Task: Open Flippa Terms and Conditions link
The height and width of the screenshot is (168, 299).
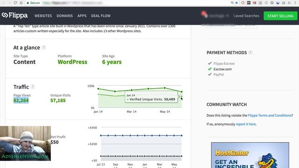Action: coord(270,115)
